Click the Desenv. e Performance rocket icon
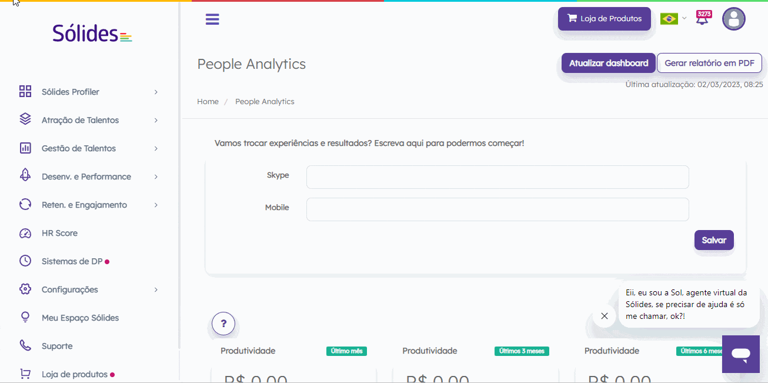Image resolution: width=768 pixels, height=383 pixels. click(x=25, y=176)
